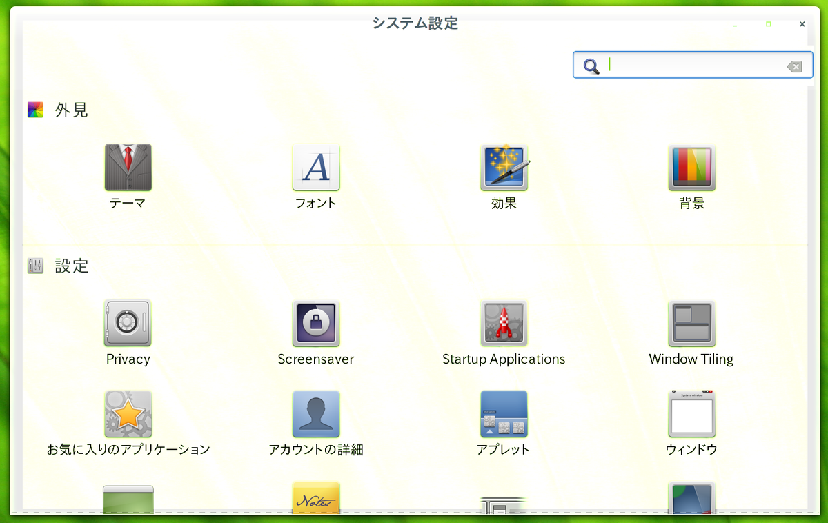Click the ウィンドウ label text
This screenshot has height=523, width=828.
point(691,450)
